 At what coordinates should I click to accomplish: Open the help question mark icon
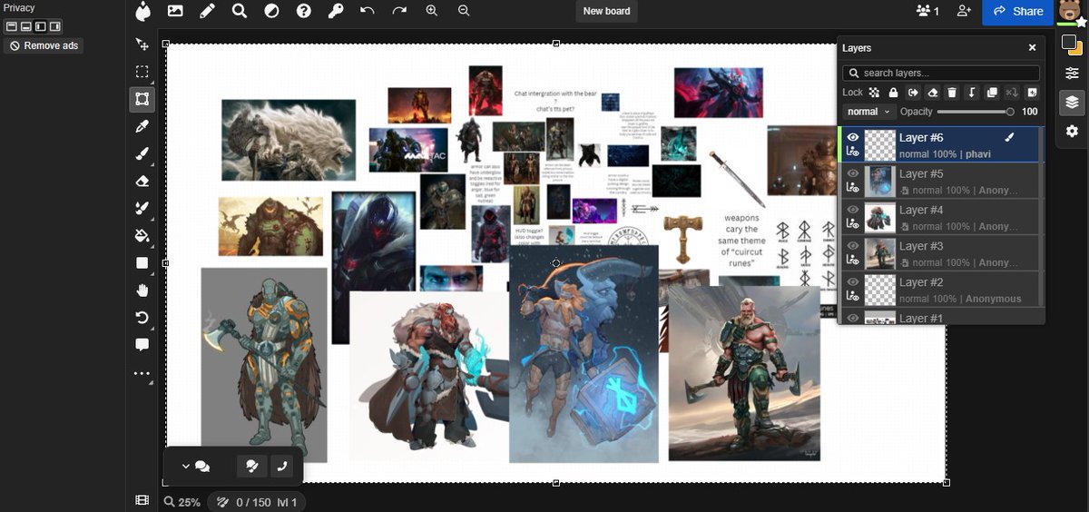pyautogui.click(x=304, y=11)
